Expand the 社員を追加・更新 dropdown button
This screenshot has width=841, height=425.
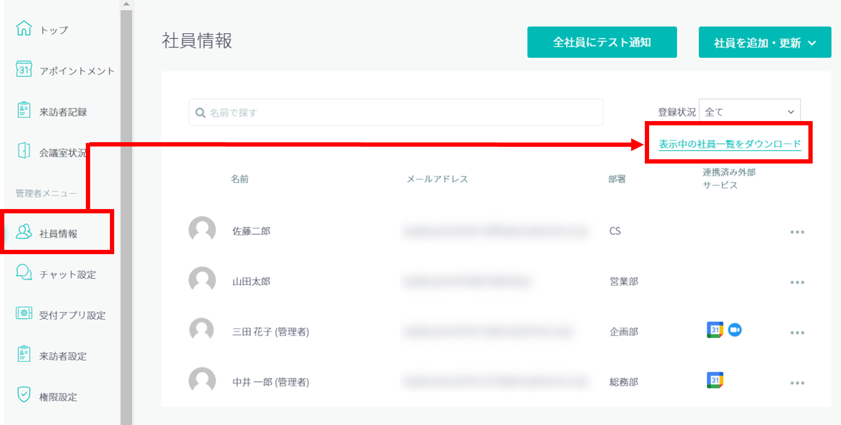(765, 42)
